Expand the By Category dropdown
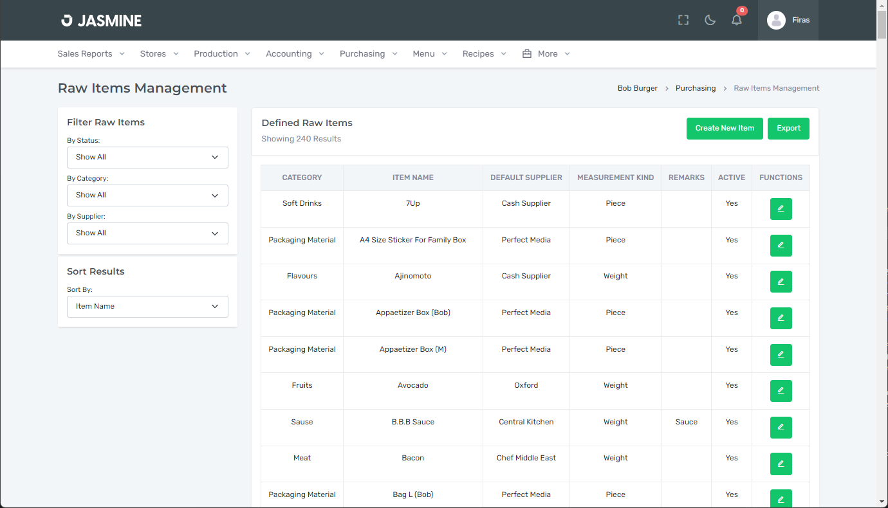Screen dimensions: 888x508 click(x=147, y=195)
